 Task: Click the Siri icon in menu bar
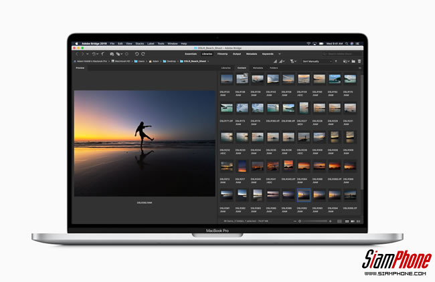coord(352,43)
